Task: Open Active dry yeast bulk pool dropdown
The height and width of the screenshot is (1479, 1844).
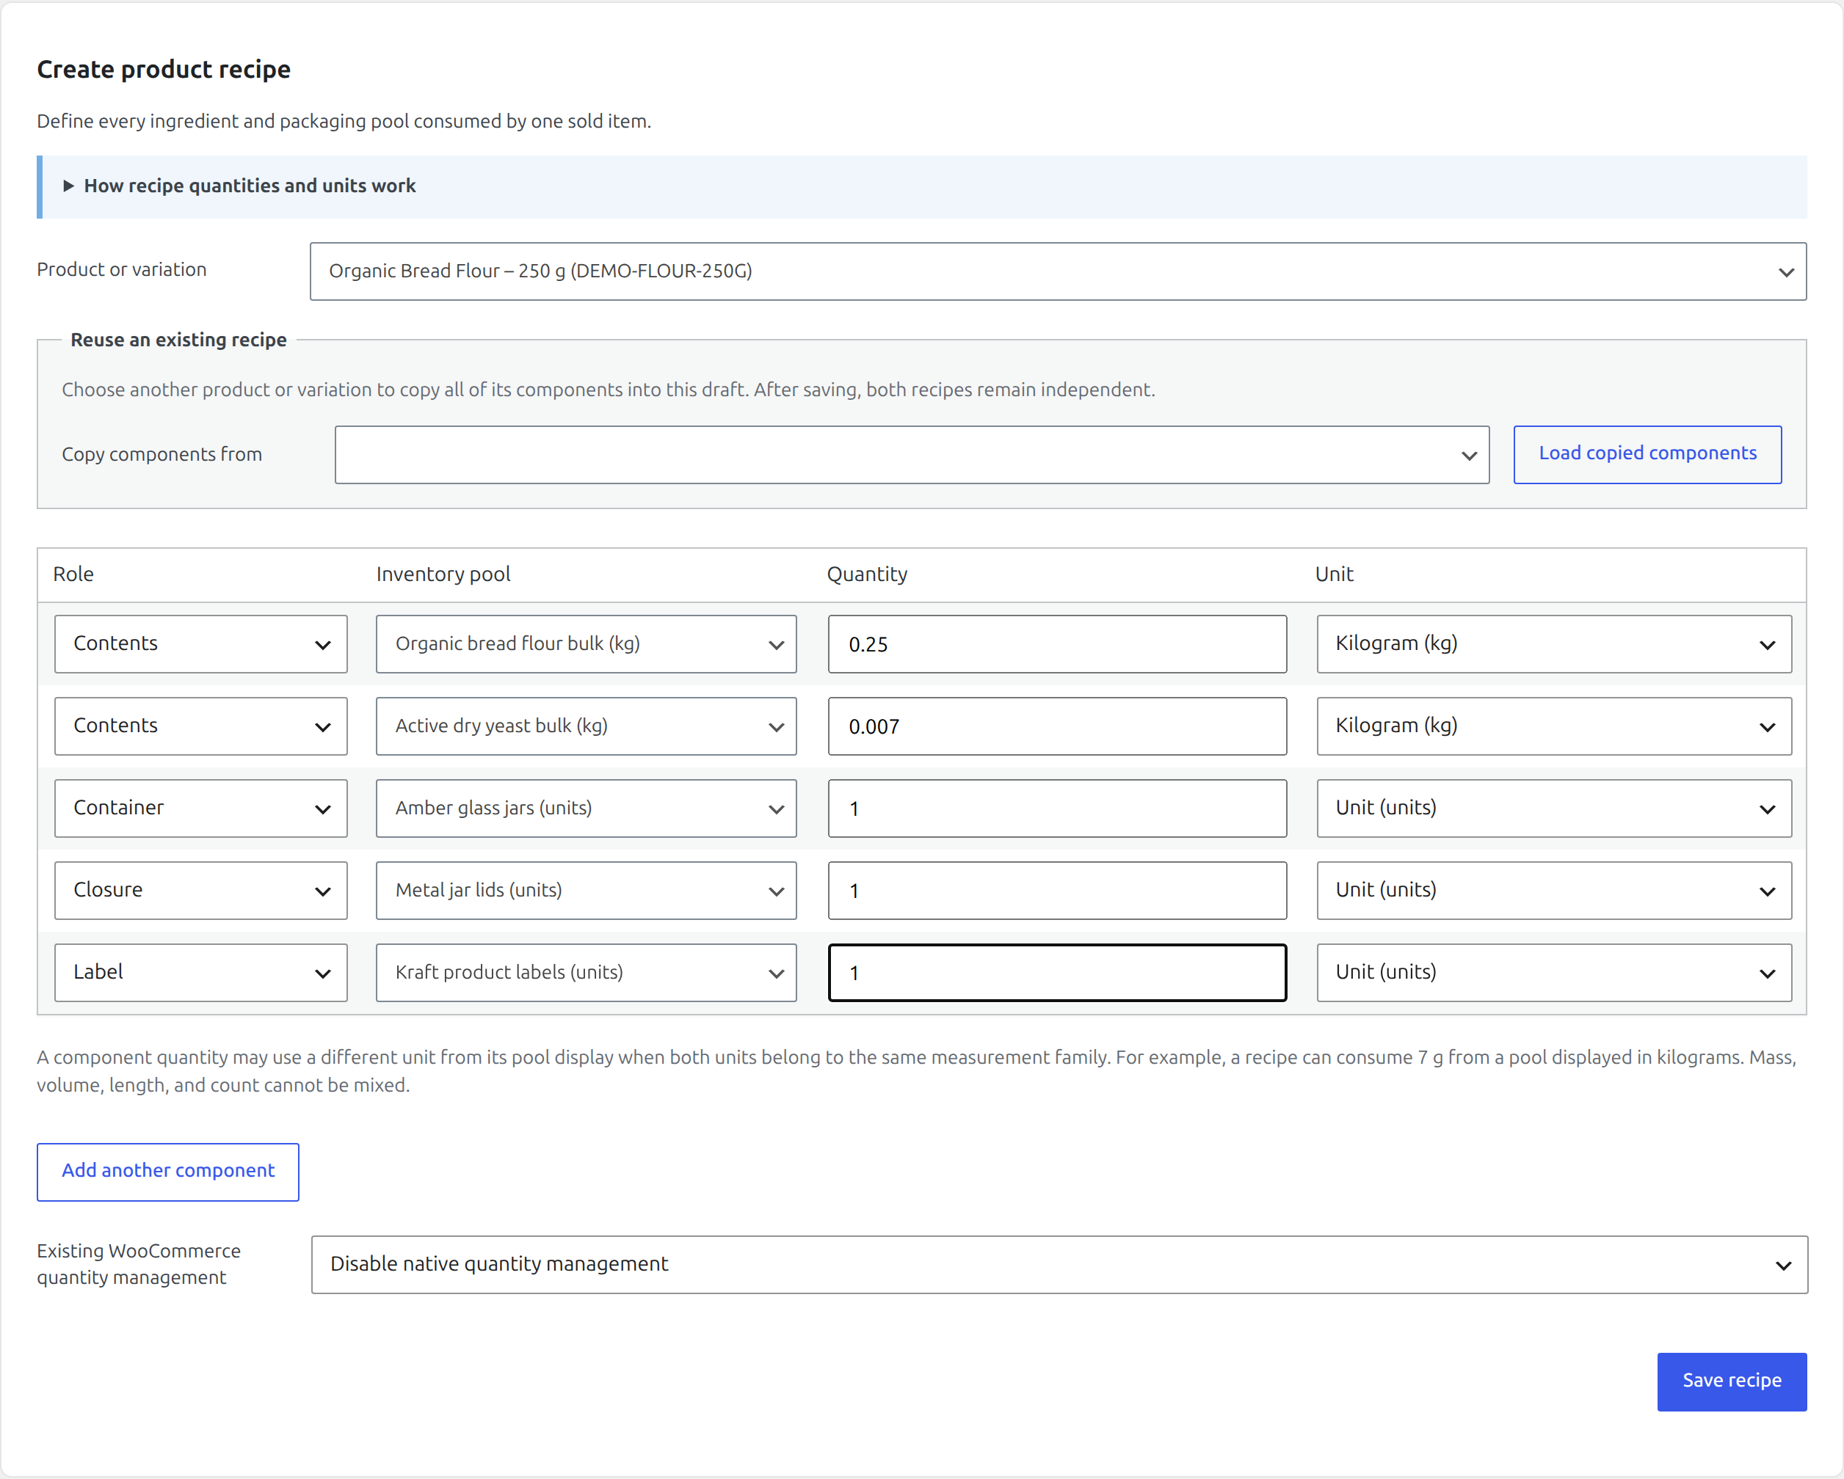Action: pos(586,726)
